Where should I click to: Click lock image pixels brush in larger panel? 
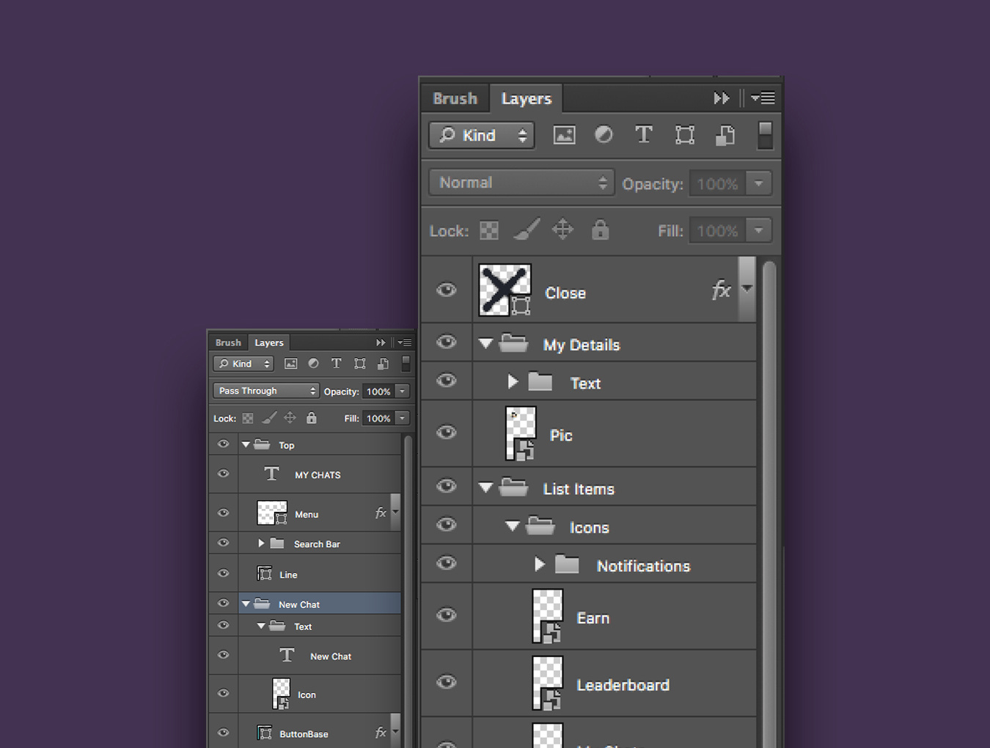526,230
